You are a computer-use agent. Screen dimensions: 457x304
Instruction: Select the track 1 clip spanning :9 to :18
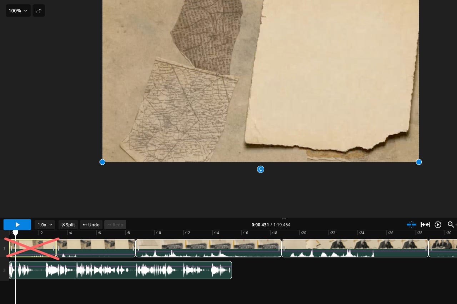209,248
